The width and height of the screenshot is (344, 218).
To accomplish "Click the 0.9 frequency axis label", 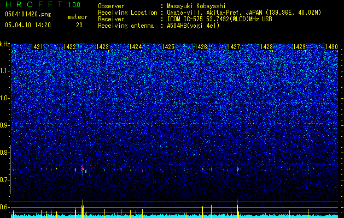I will (x=4, y=125).
